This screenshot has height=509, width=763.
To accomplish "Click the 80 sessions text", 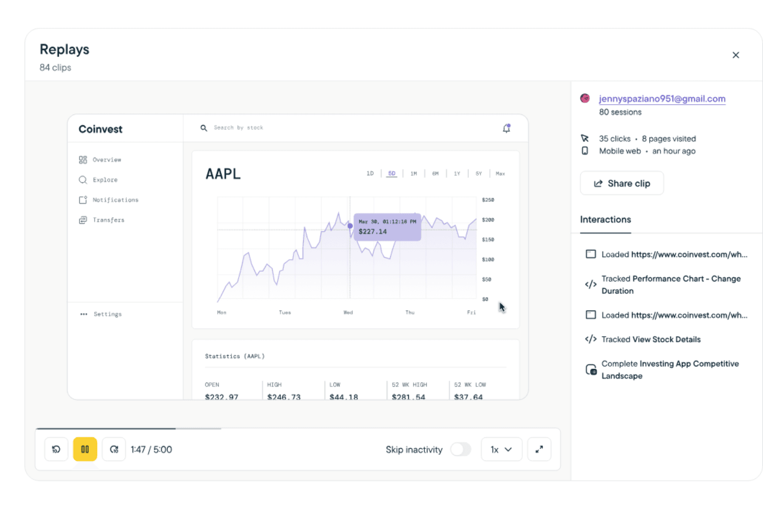I will tap(620, 112).
